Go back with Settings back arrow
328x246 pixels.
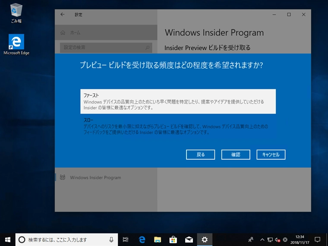[x=62, y=14]
